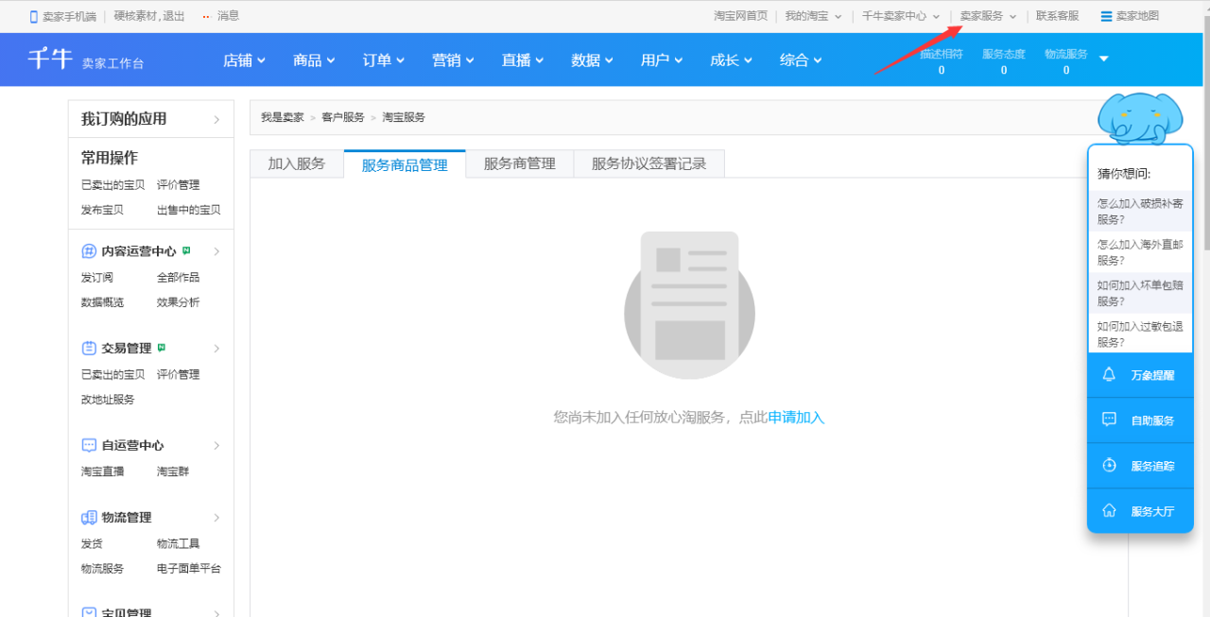This screenshot has width=1210, height=617.
Task: Open 数据概览 link
Action: [x=102, y=302]
